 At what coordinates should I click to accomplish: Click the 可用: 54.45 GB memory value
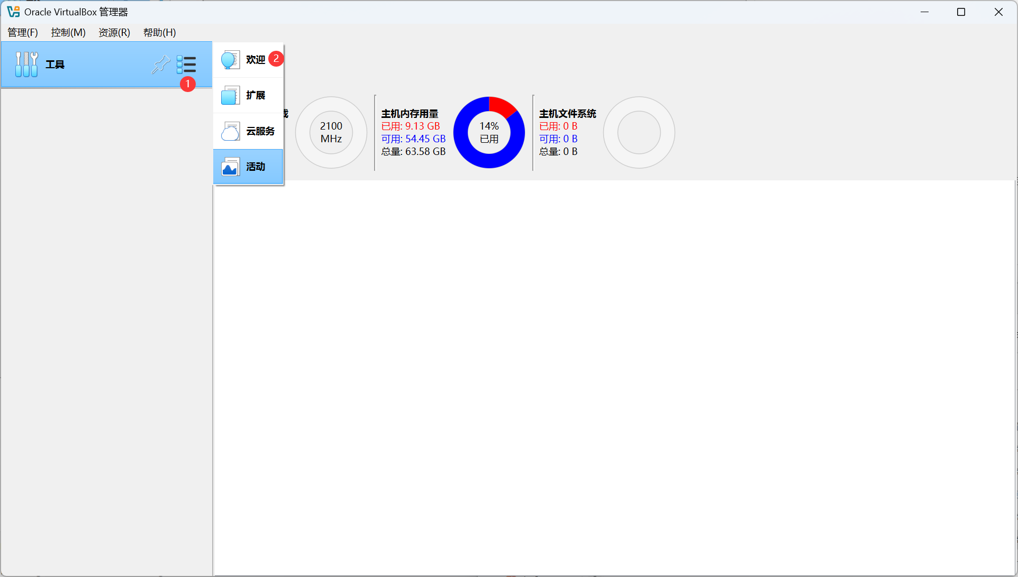pyautogui.click(x=413, y=139)
